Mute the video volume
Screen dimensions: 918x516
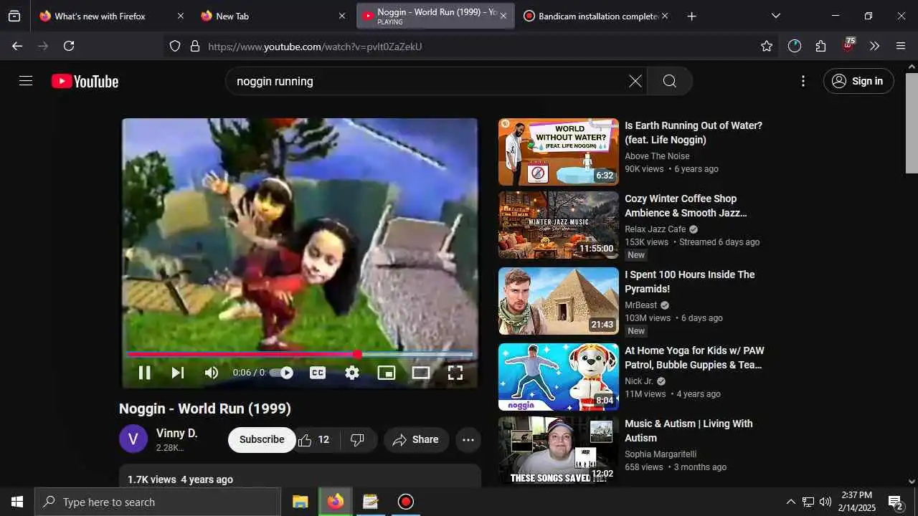[x=211, y=373]
